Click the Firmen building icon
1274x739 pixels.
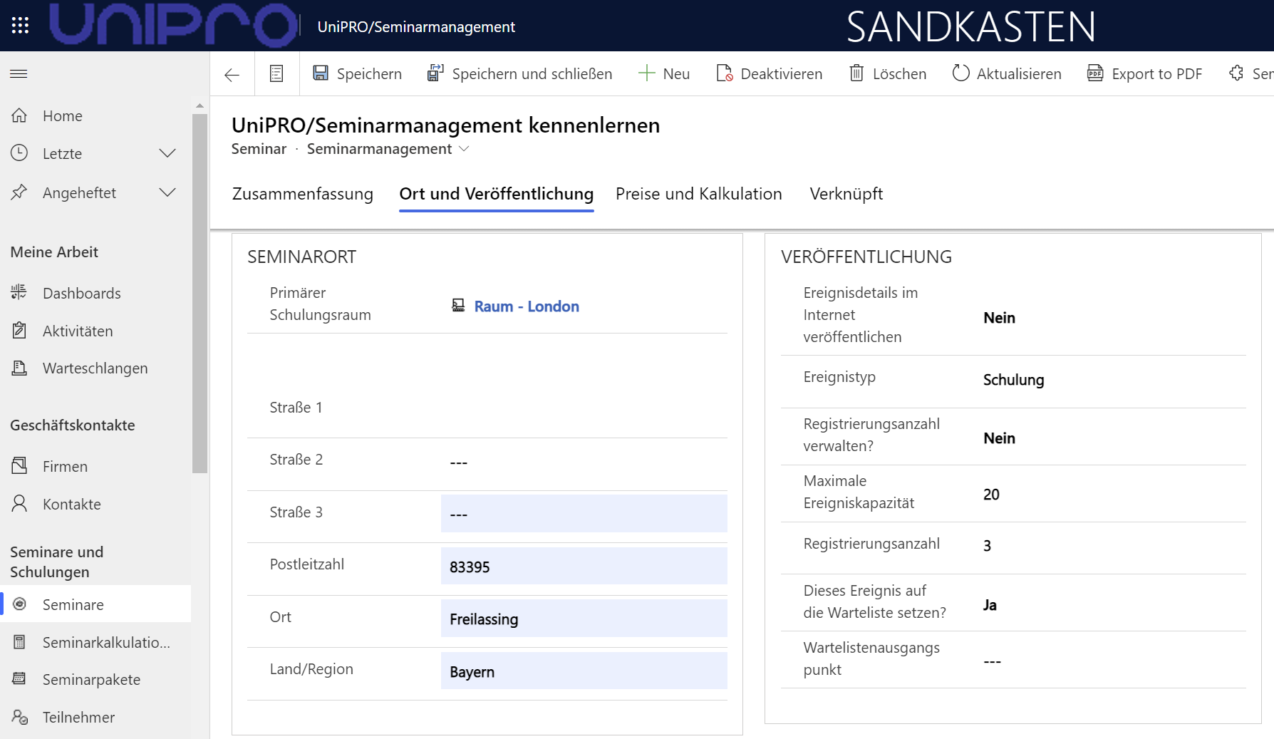19,466
